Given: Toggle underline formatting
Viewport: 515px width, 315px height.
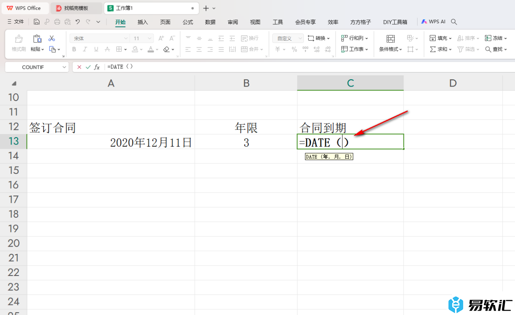Looking at the screenshot, I should pyautogui.click(x=96, y=49).
